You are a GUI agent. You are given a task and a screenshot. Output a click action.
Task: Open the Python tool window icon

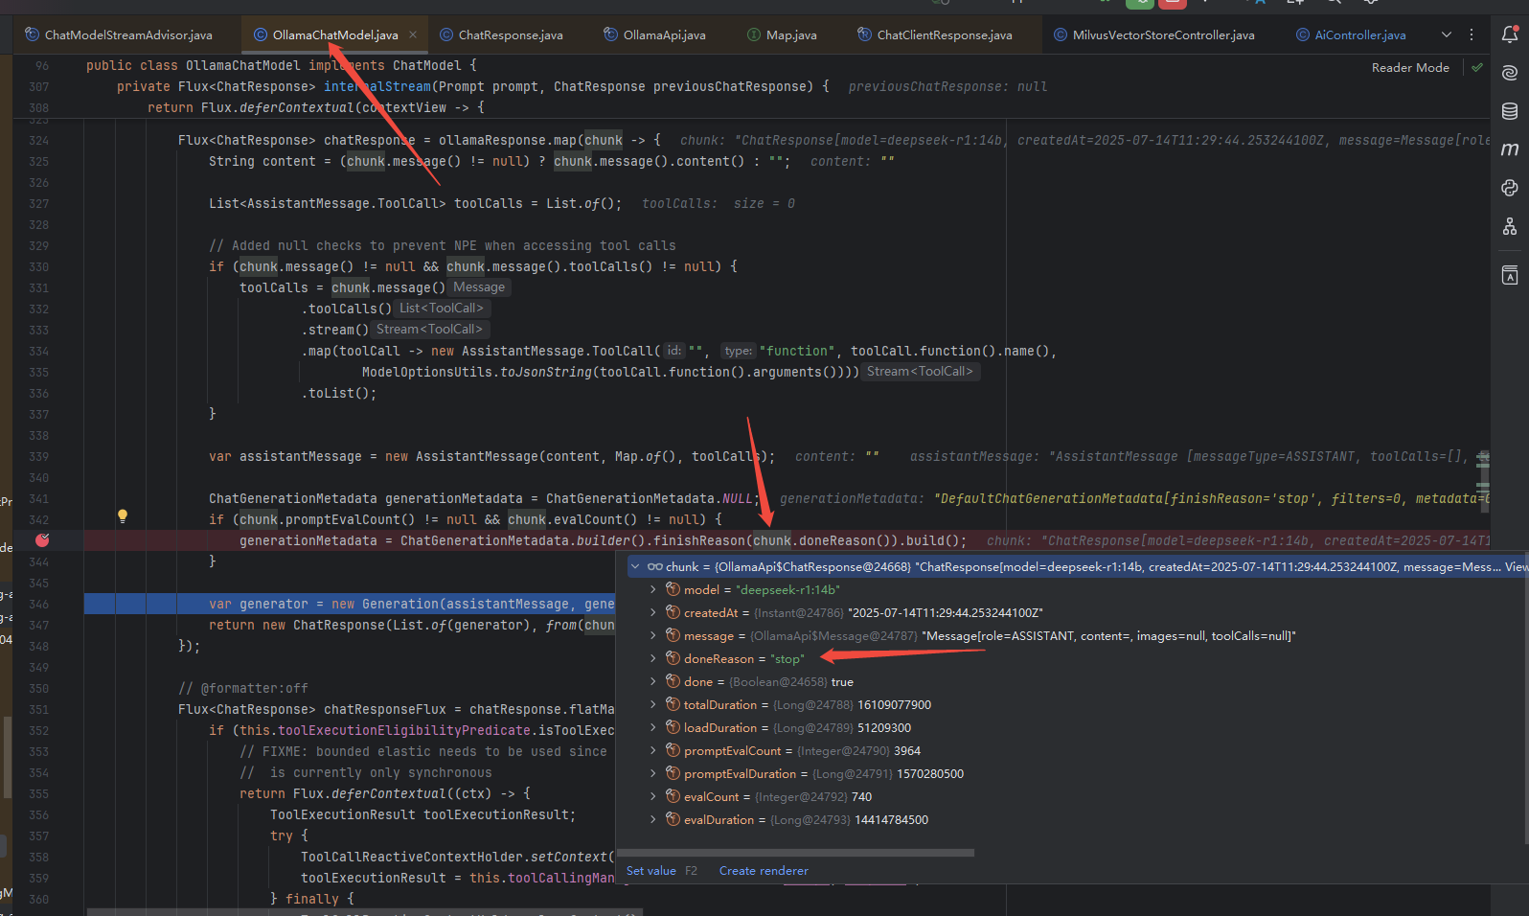pos(1510,188)
